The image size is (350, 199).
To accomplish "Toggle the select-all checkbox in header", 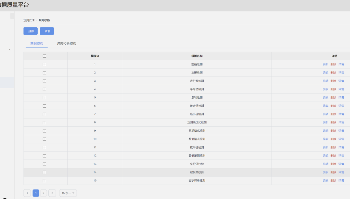I will [44, 56].
